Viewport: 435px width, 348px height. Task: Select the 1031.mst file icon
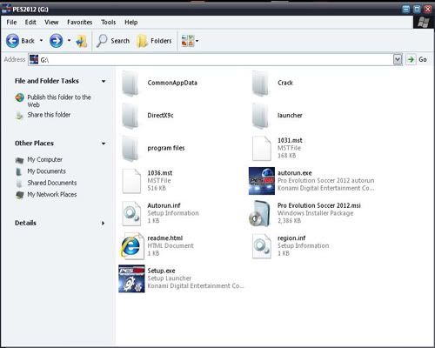click(262, 148)
